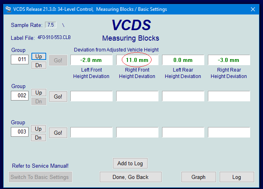Screen dimensions: 263x189
Task: Select the Group 002 number field
Action: click(x=20, y=96)
